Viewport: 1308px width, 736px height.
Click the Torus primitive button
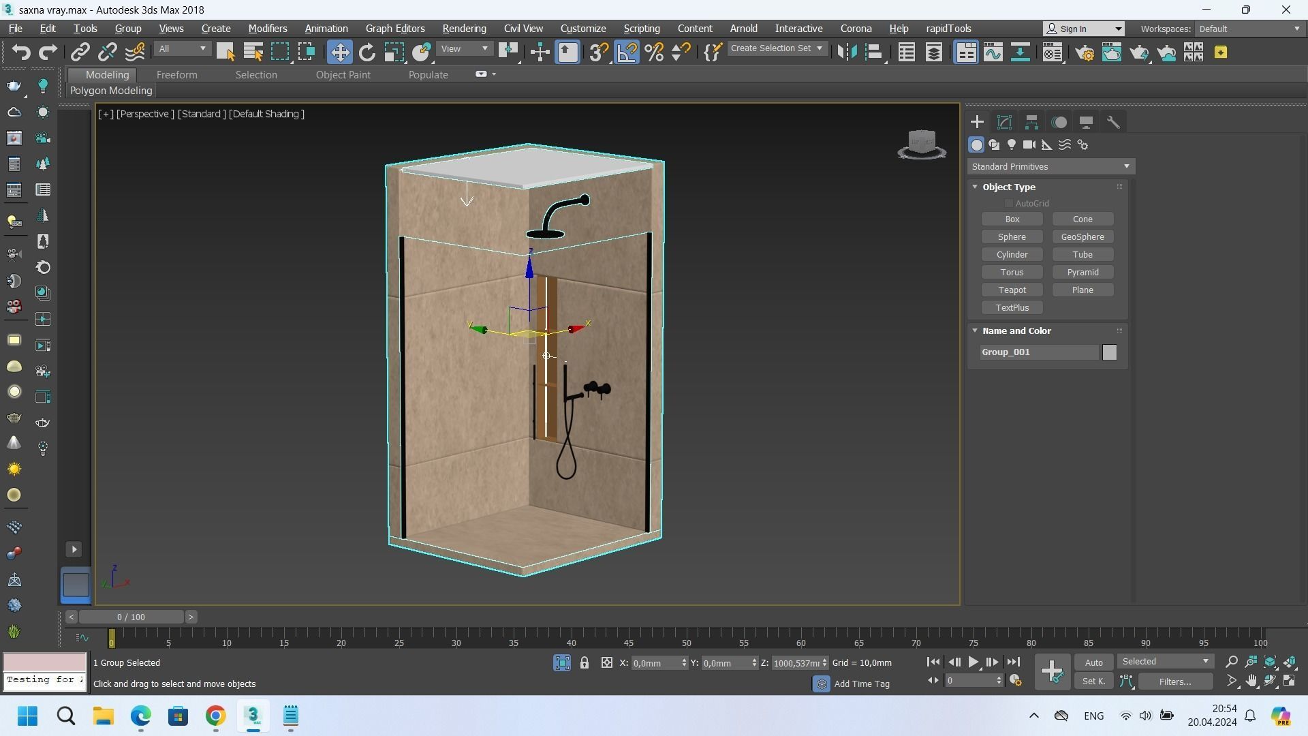click(1012, 273)
